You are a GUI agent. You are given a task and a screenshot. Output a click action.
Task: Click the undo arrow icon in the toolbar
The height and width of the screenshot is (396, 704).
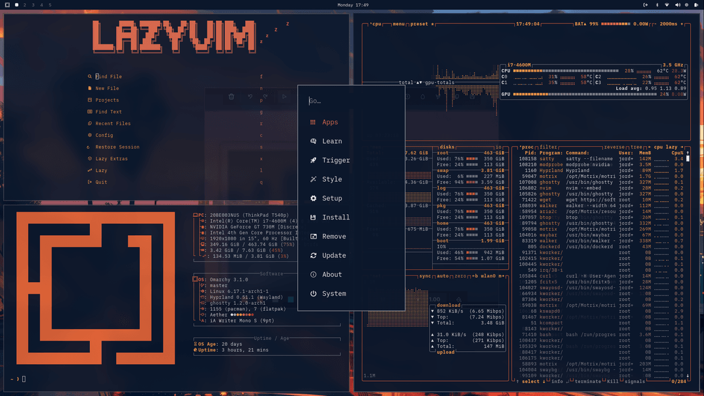click(250, 96)
